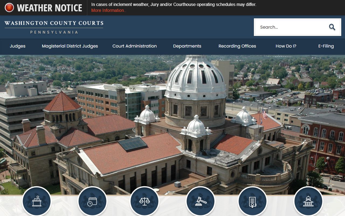Open the Court Administration menu

pyautogui.click(x=134, y=46)
